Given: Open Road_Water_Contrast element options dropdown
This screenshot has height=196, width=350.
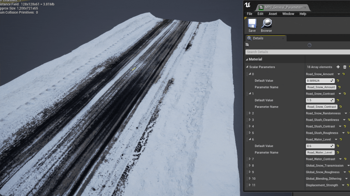Looking at the screenshot, I should pos(340,159).
